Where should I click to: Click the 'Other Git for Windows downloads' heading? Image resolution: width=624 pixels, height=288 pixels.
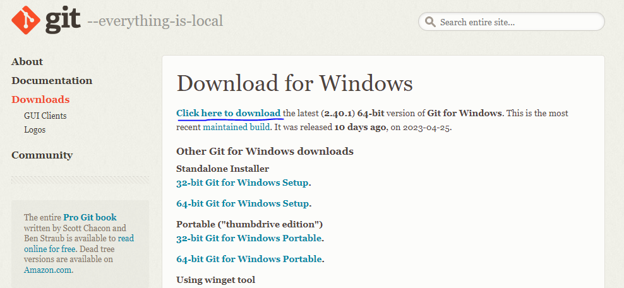click(265, 151)
